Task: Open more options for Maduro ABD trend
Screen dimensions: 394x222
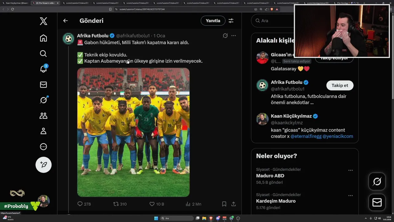Action: click(x=350, y=170)
